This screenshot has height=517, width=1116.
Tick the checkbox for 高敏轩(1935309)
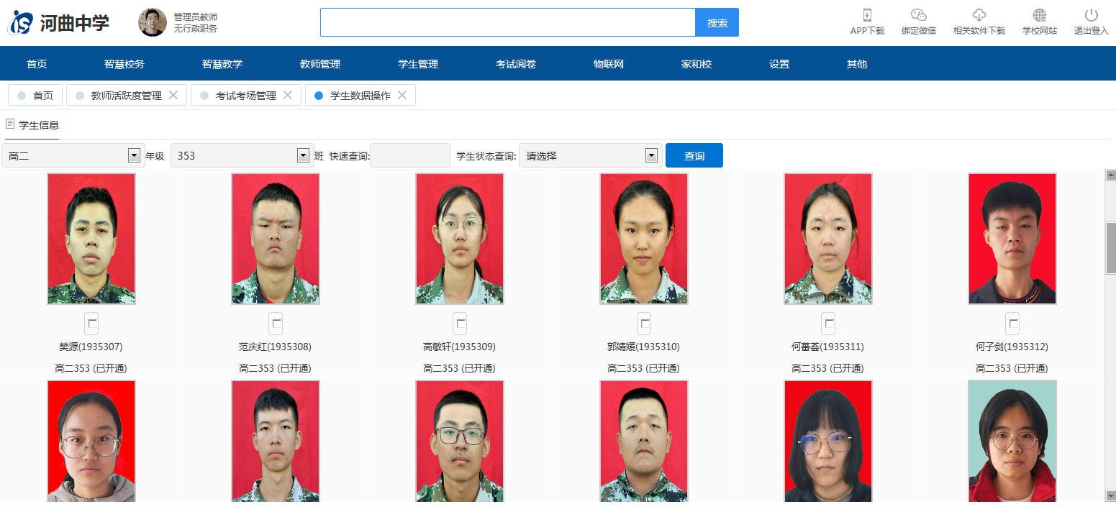pyautogui.click(x=460, y=324)
